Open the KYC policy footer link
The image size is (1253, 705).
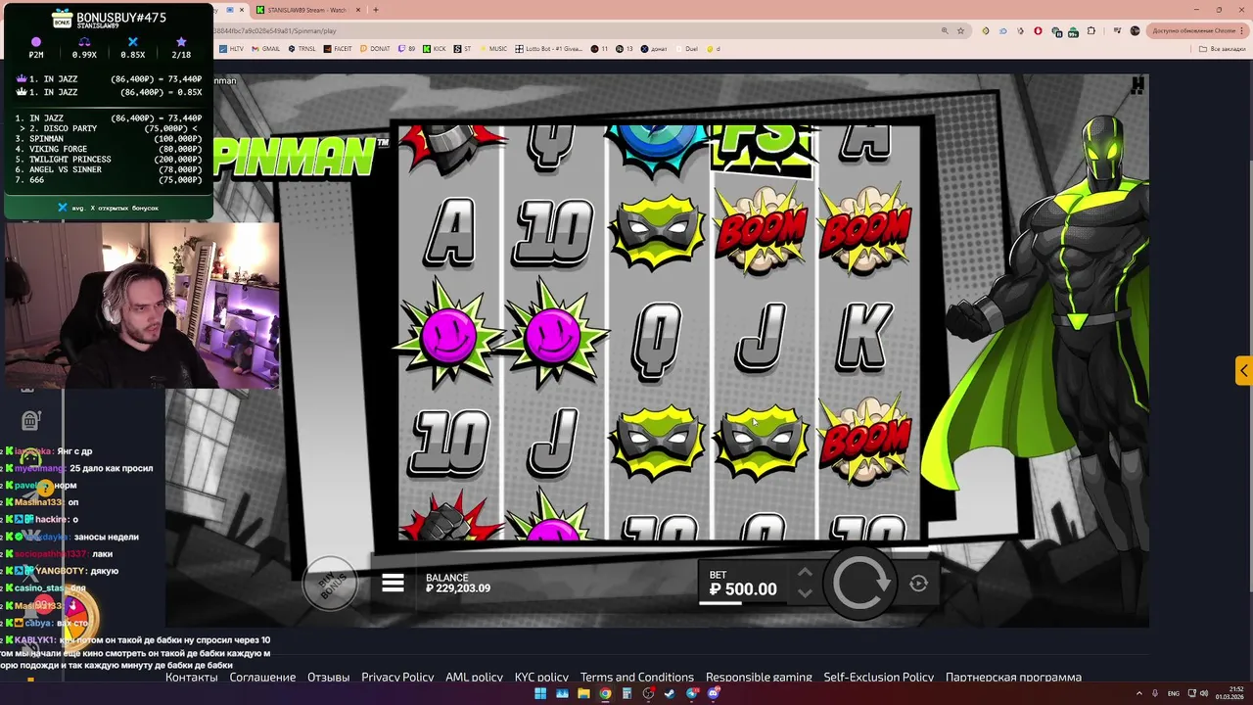tap(541, 677)
